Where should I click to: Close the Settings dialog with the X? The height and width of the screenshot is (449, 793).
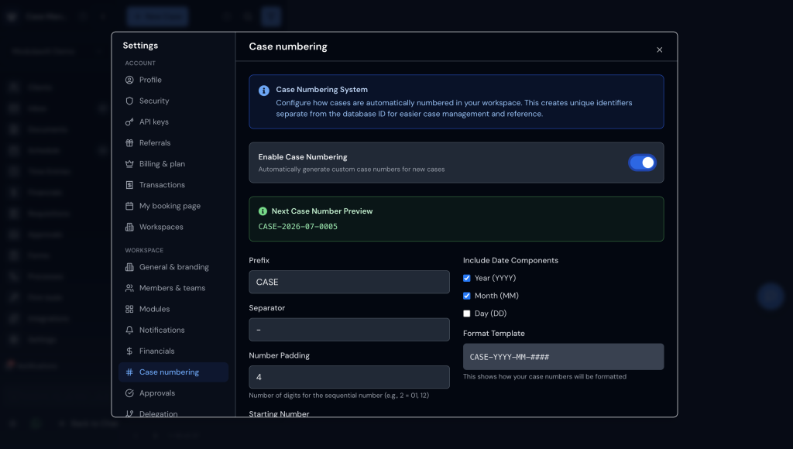click(660, 50)
